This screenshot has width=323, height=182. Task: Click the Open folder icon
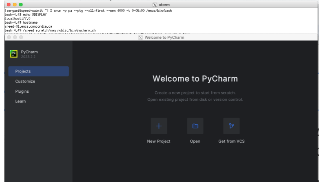[x=195, y=126]
